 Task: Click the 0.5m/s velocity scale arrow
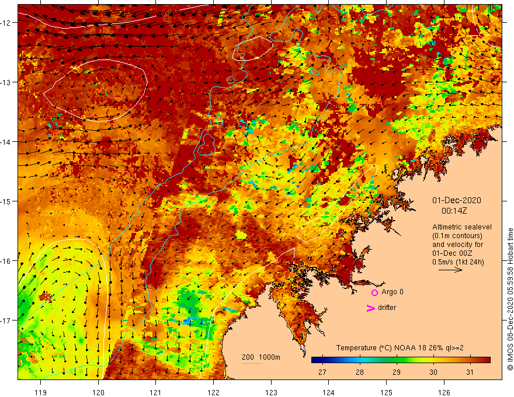450,270
